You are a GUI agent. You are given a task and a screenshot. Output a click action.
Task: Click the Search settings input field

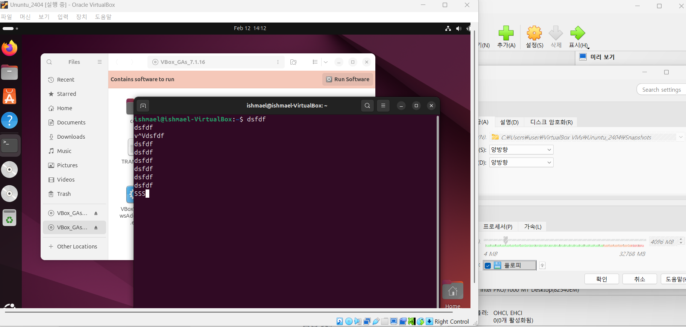pos(662,89)
